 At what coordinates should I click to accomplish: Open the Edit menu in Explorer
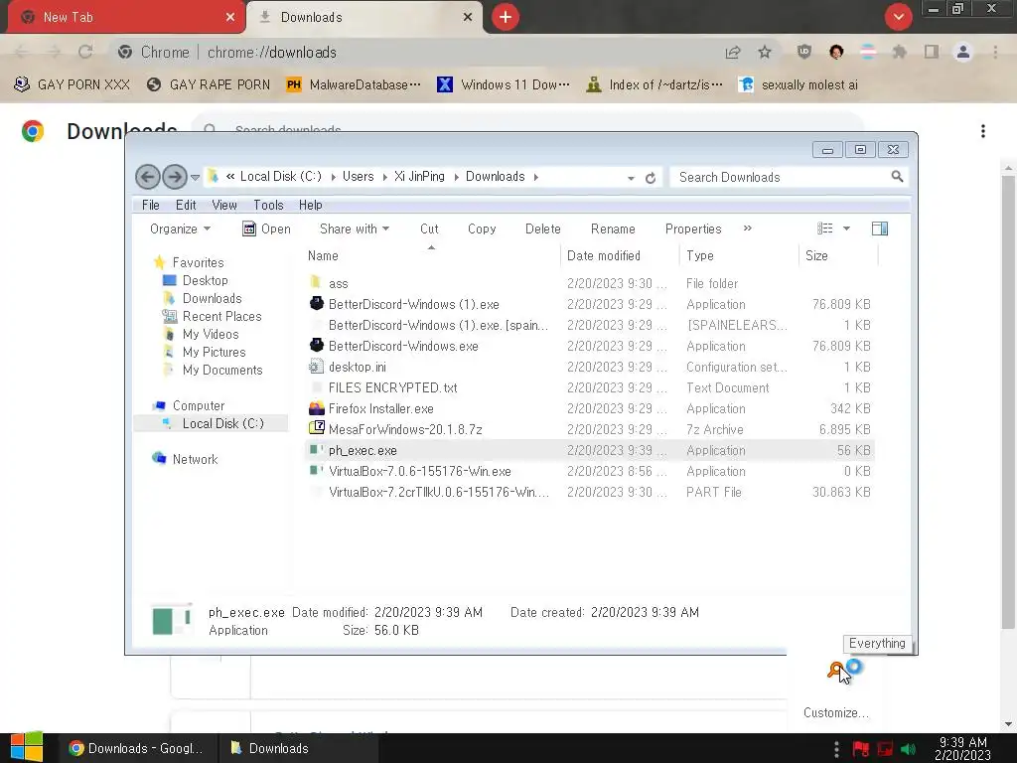186,205
